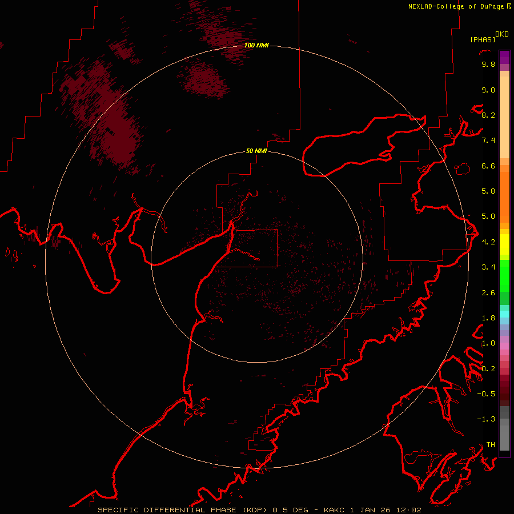Click the KAKC station identifier in caption
This screenshot has width=514, height=514.
pyautogui.click(x=334, y=510)
